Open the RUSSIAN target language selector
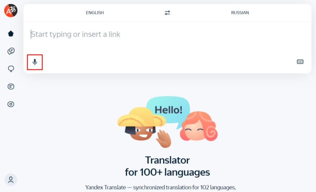 240,13
